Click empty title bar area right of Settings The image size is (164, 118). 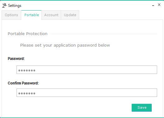tap(86, 5)
